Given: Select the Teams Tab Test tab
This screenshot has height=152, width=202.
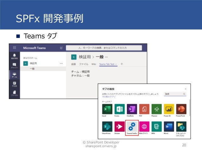Looking at the screenshot, I should coord(107,64).
